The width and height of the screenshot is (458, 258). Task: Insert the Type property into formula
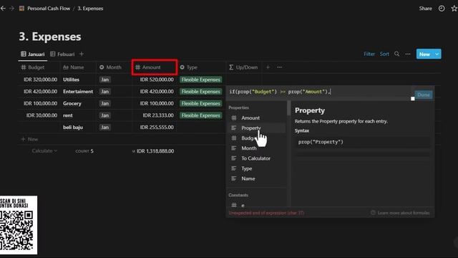256,168
